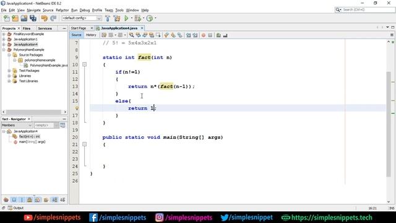The width and height of the screenshot is (396, 223).
Task: Click the Clean and Build icon
Action: coord(117,18)
